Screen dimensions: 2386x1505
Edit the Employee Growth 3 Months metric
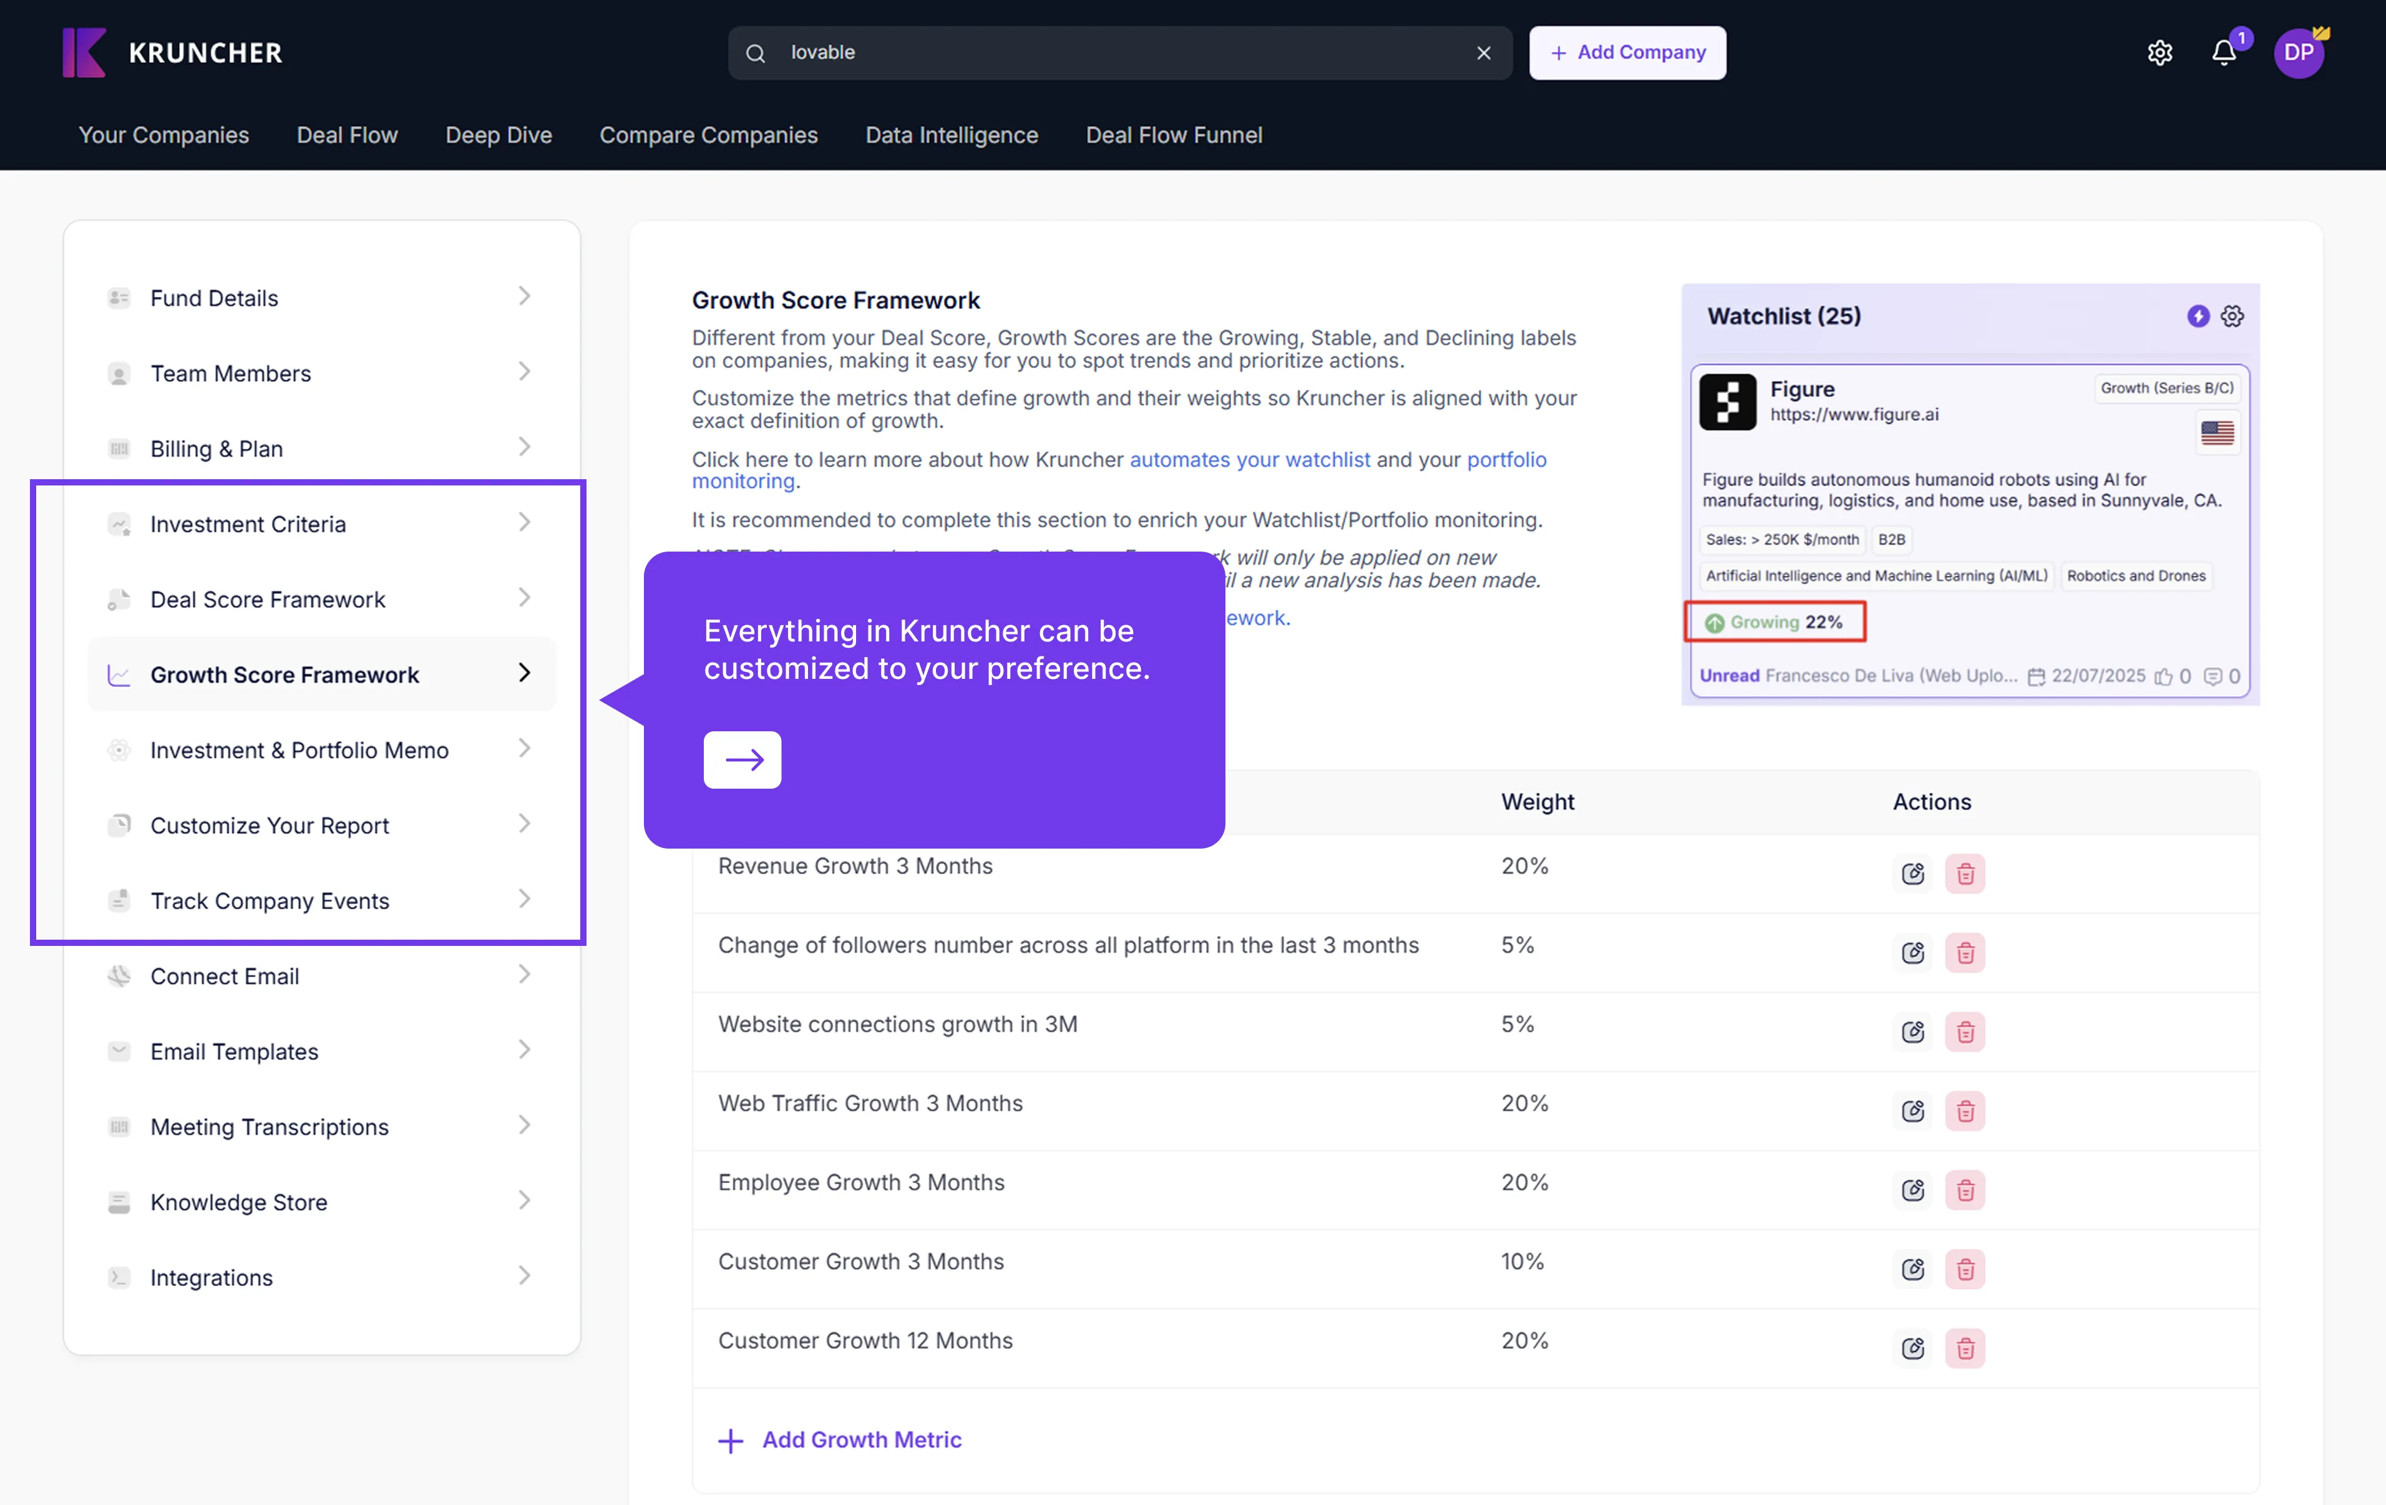(1912, 1190)
